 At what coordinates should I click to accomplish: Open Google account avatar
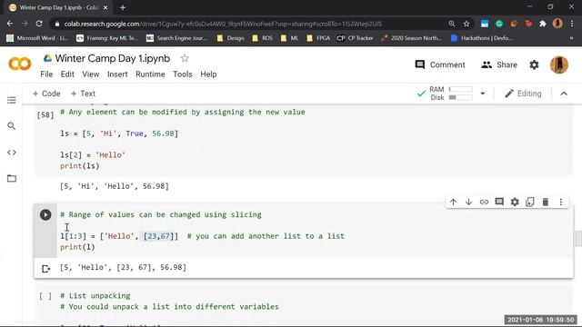(x=559, y=64)
